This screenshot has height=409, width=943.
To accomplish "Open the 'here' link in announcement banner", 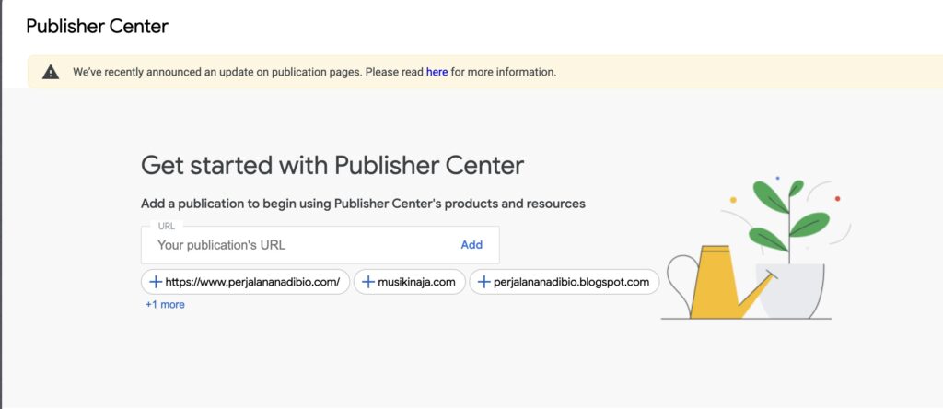I will [x=437, y=72].
